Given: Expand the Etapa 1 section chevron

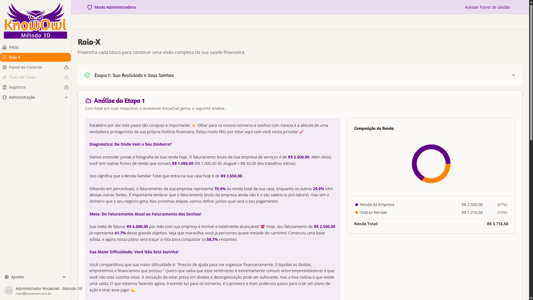Looking at the screenshot, I should [x=514, y=75].
